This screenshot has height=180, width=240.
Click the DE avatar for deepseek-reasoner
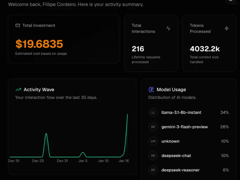153,170
